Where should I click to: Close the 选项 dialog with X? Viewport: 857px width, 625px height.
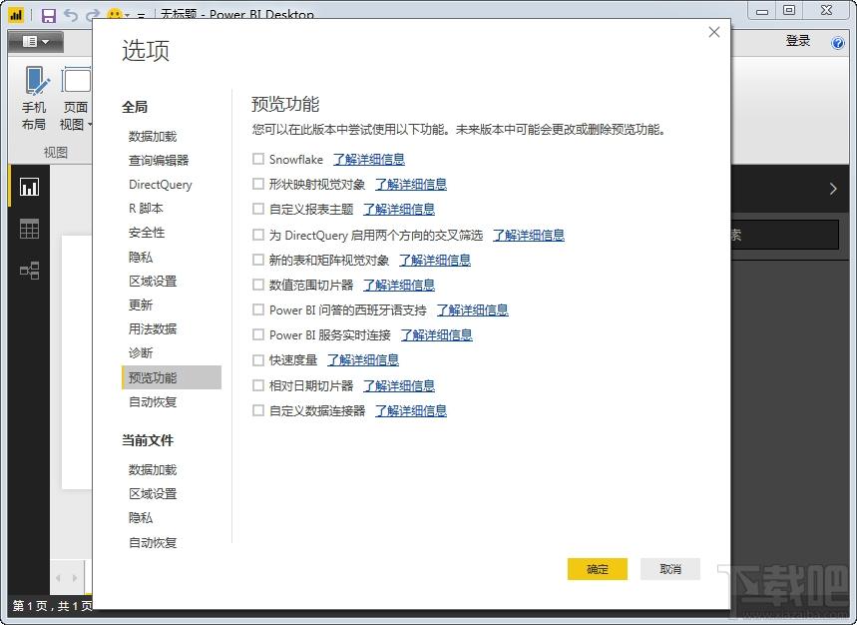click(x=713, y=32)
